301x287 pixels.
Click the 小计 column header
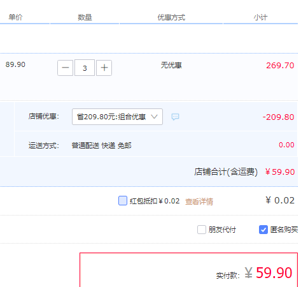260,17
